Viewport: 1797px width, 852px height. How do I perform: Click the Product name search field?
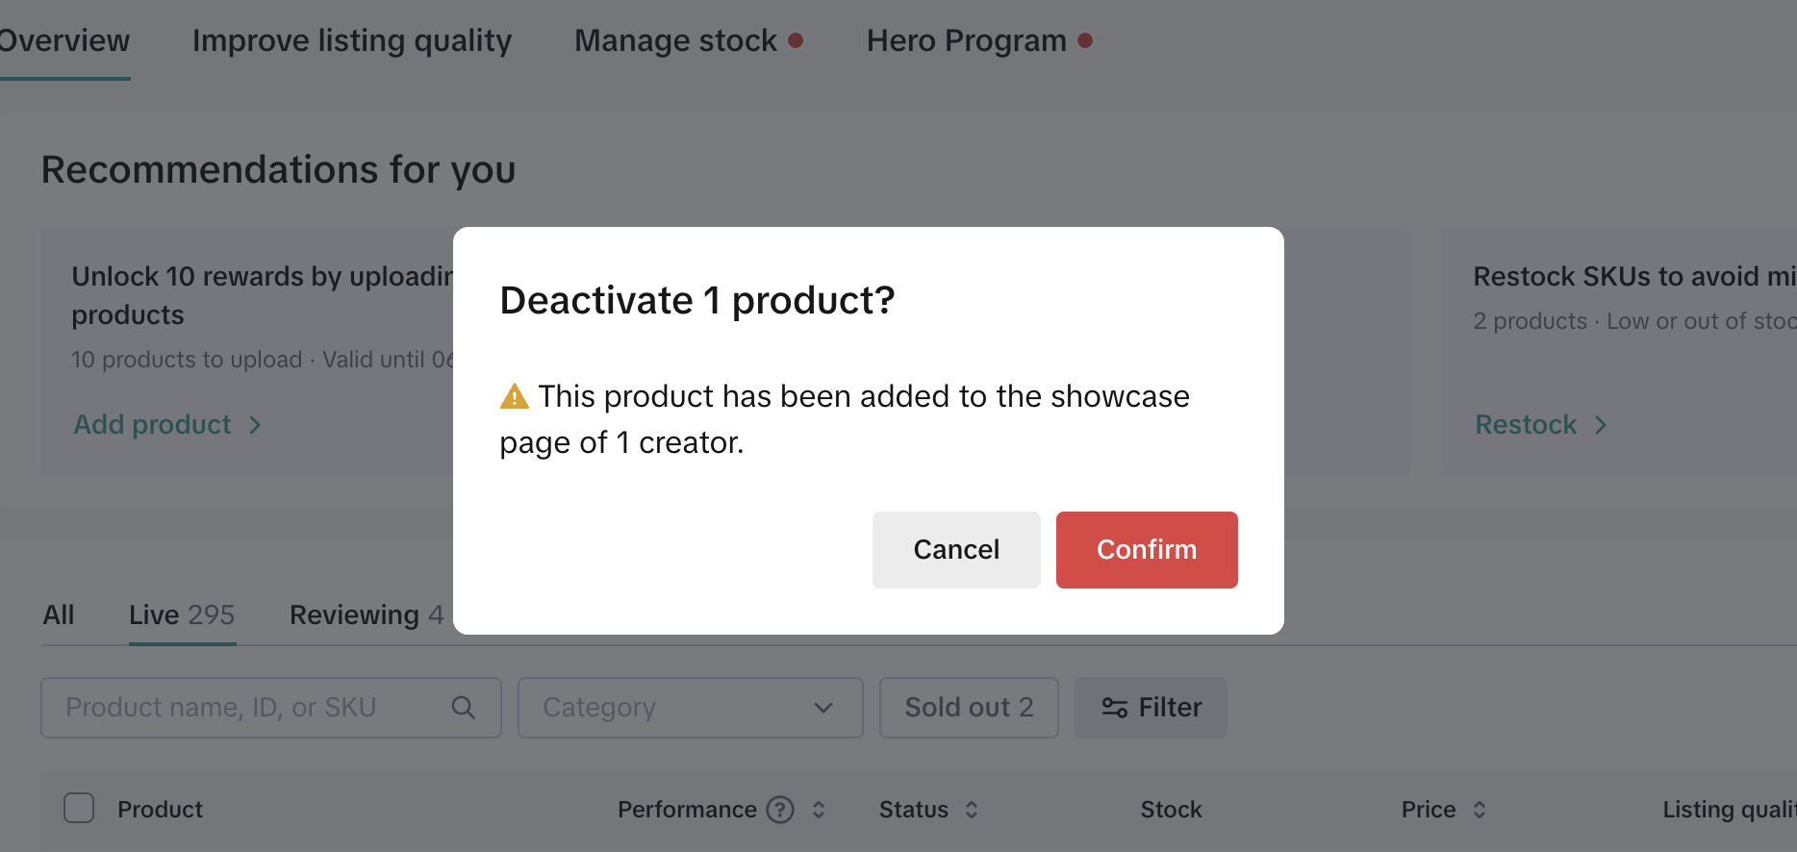pyautogui.click(x=250, y=708)
